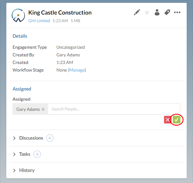Open the tag label icon
This screenshot has height=183, width=193.
click(x=167, y=12)
